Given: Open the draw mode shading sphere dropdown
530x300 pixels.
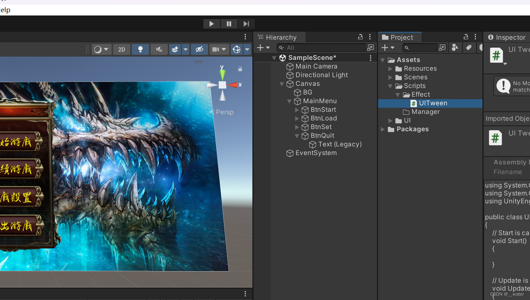Looking at the screenshot, I should pos(101,49).
